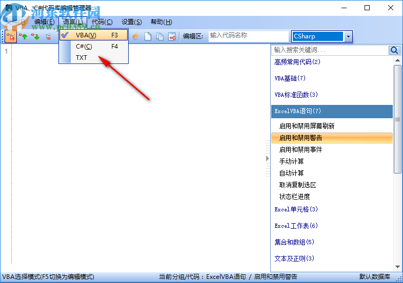This screenshot has width=403, height=283.
Task: Click the 默认数据库 status bar text
Action: [x=374, y=277]
